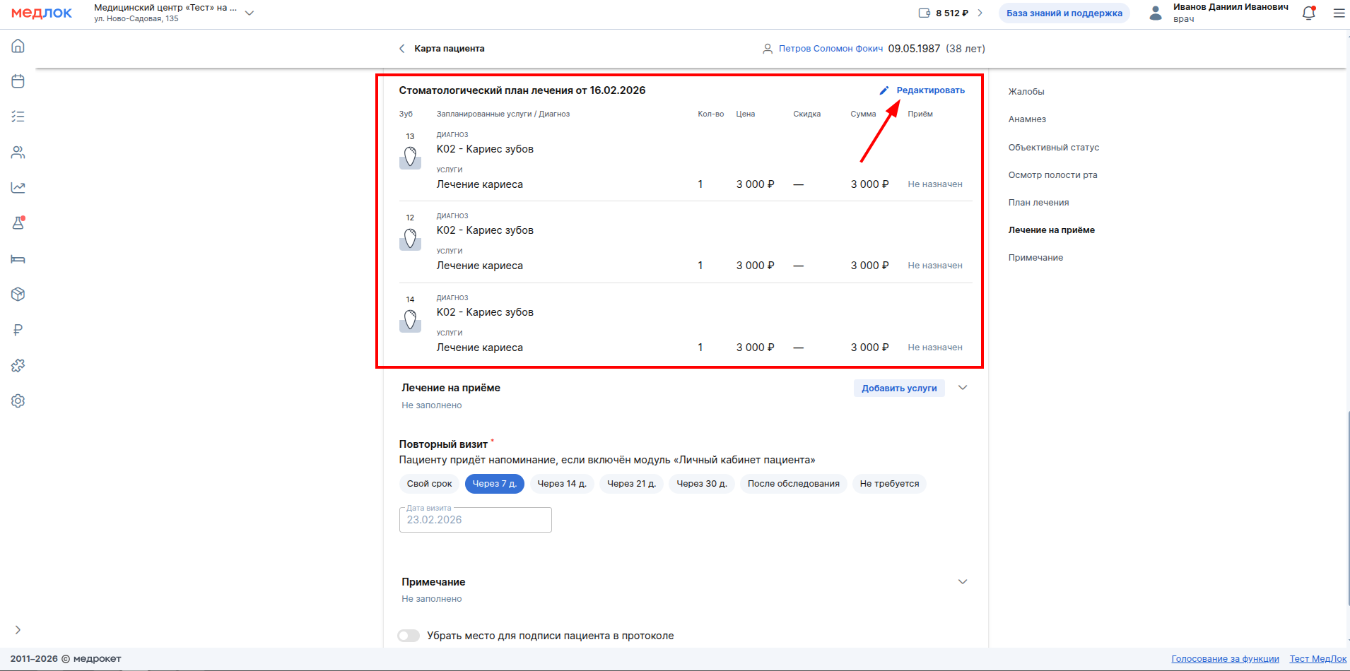The height and width of the screenshot is (671, 1350).
Task: Open the calendar schedule icon
Action: pos(18,81)
